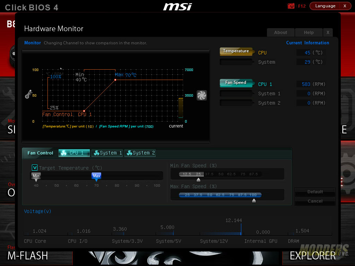
Task: Select the CPU 1 fan control tab
Action: pyautogui.click(x=74, y=153)
